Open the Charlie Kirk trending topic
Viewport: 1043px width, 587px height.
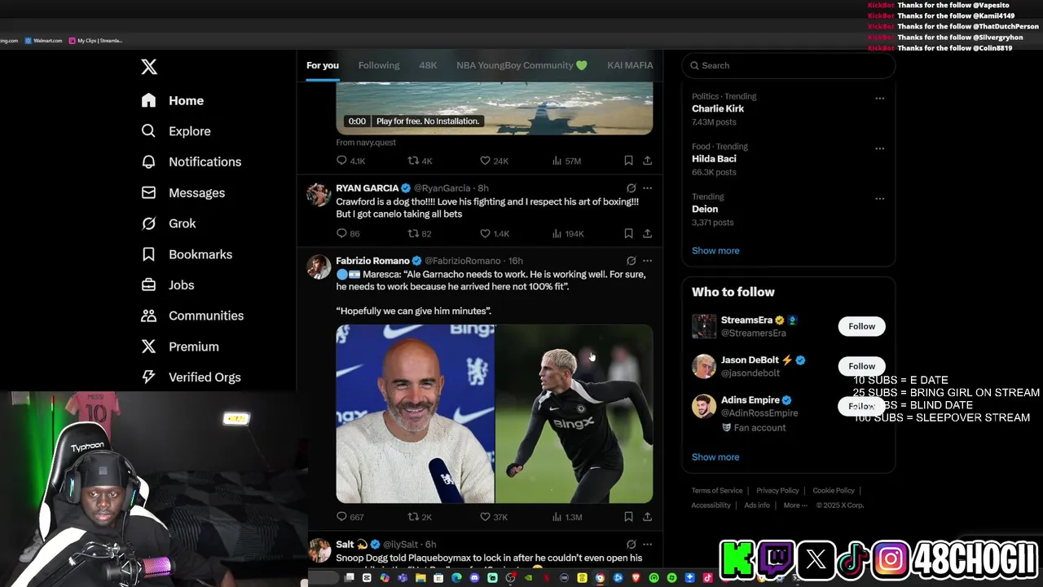pyautogui.click(x=718, y=108)
